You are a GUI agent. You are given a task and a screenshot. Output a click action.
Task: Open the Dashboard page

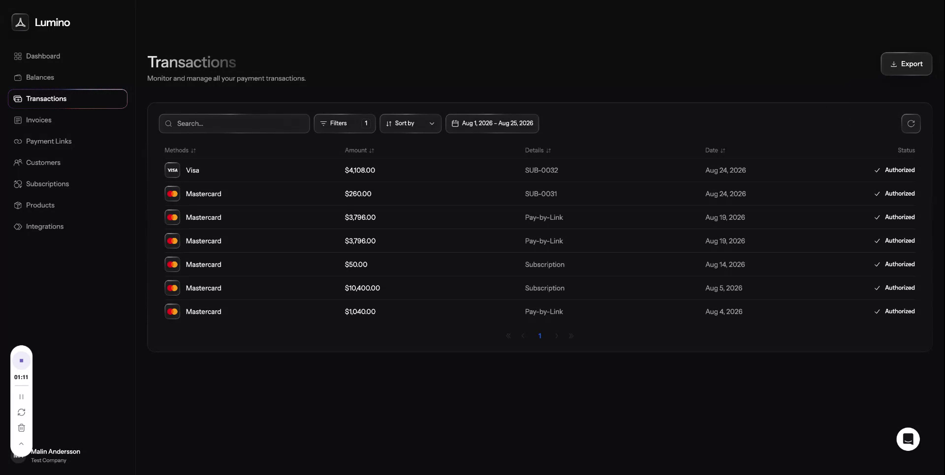point(67,56)
